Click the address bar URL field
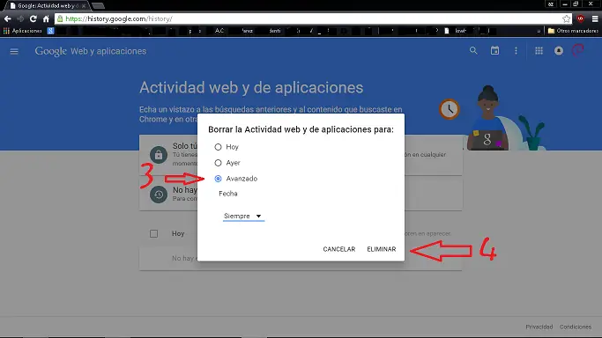The width and height of the screenshot is (602, 338). coord(312,18)
